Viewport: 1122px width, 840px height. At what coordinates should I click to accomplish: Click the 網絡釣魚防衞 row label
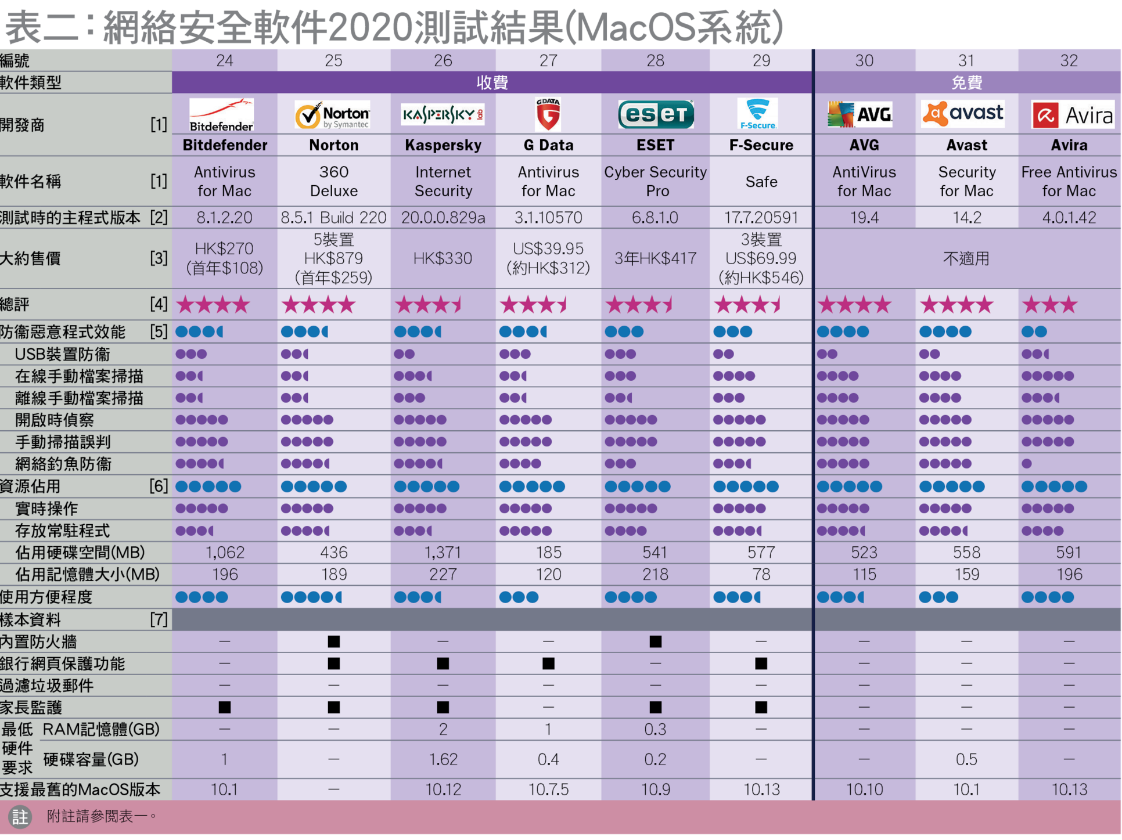point(63,464)
